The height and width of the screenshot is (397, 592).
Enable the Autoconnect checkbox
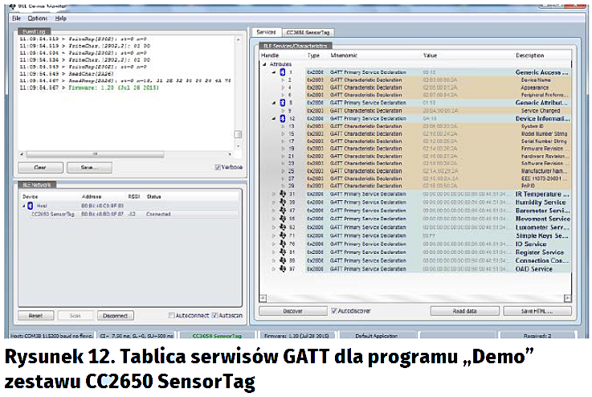[170, 316]
